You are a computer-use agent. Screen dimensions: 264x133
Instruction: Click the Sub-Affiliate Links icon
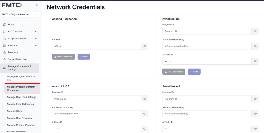click(4, 59)
